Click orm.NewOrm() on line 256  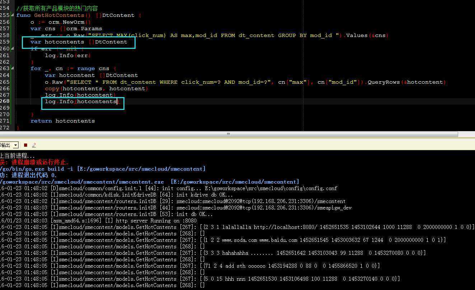(70, 22)
